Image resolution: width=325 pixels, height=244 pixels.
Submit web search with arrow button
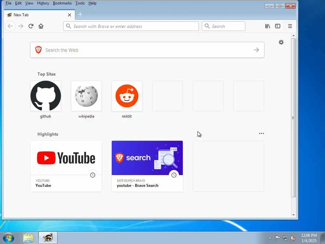[x=256, y=50]
